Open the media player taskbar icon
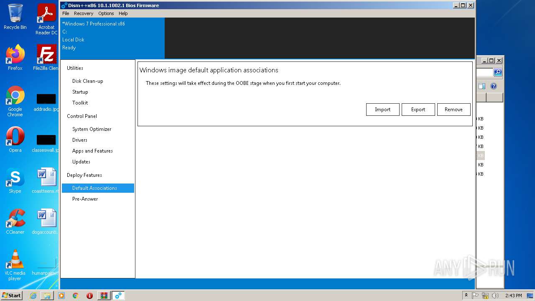535x301 pixels. coord(61,296)
